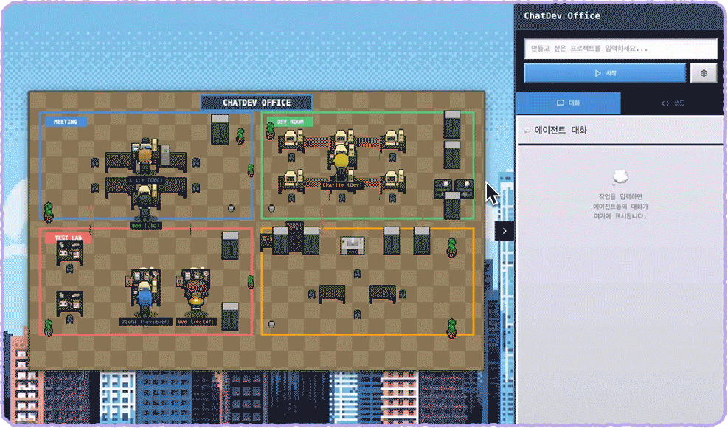Click the 에이전트 대화 heading
The image size is (728, 428).
[x=561, y=131]
